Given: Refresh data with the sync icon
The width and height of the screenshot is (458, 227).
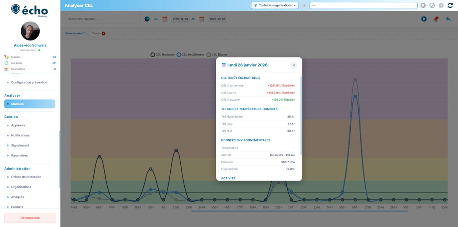Looking at the screenshot, I should (x=450, y=5).
